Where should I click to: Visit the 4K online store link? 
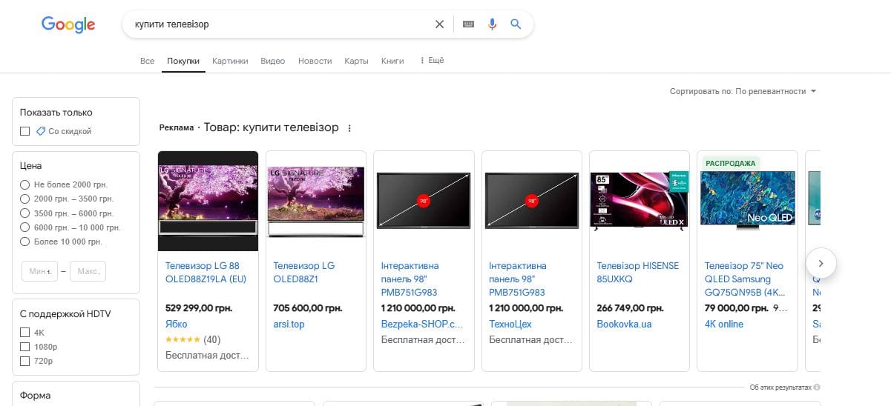(724, 325)
